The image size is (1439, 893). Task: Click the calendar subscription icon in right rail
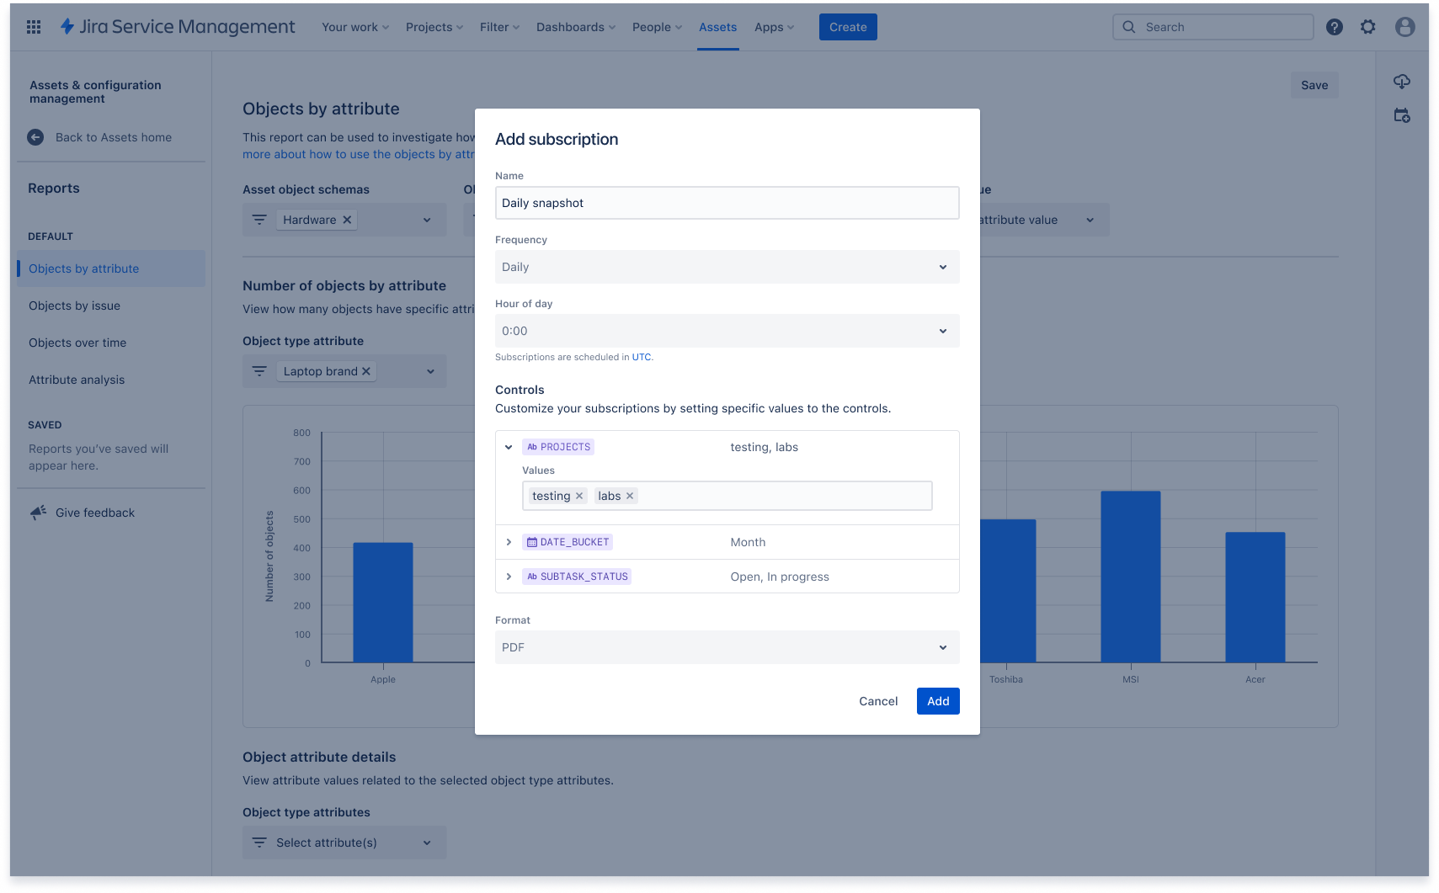click(1402, 115)
